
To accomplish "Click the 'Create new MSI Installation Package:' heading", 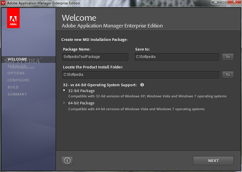I will tap(94, 40).
